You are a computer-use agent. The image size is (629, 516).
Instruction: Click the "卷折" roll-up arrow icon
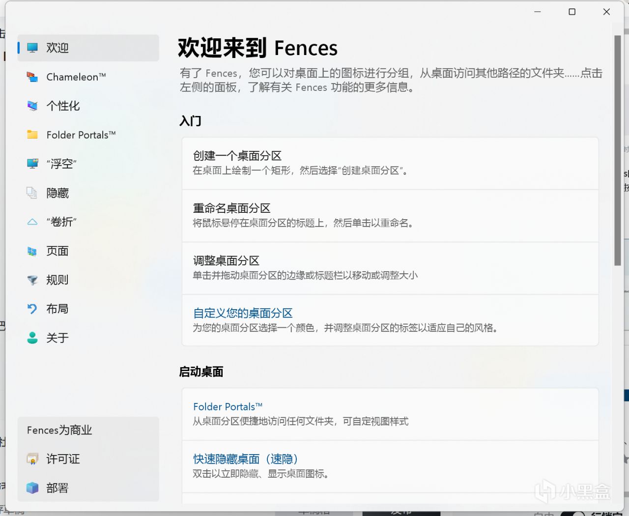[x=32, y=222]
